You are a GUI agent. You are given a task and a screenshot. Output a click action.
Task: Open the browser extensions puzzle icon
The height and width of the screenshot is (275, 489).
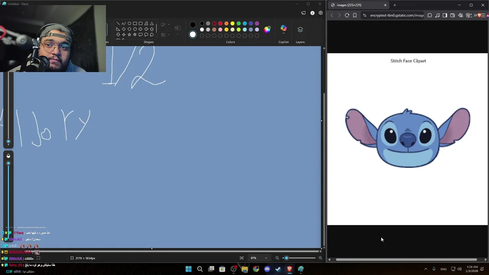click(x=430, y=15)
